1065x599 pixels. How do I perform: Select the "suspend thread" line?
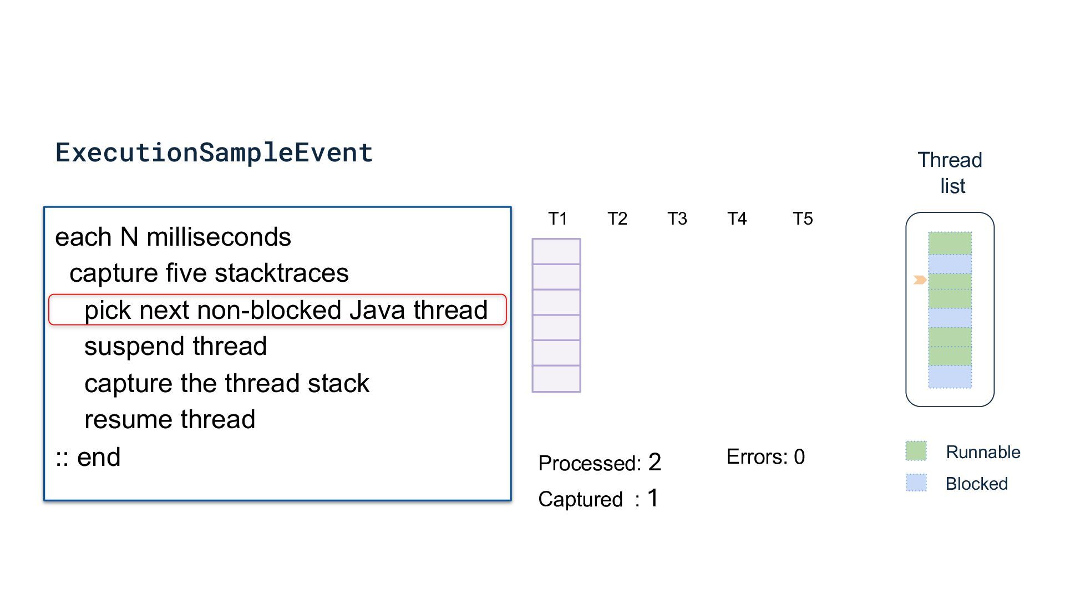(175, 346)
